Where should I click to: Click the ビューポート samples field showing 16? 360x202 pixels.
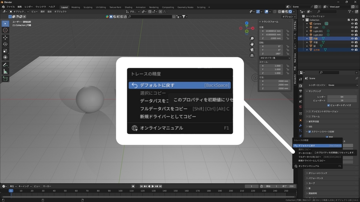click(342, 101)
